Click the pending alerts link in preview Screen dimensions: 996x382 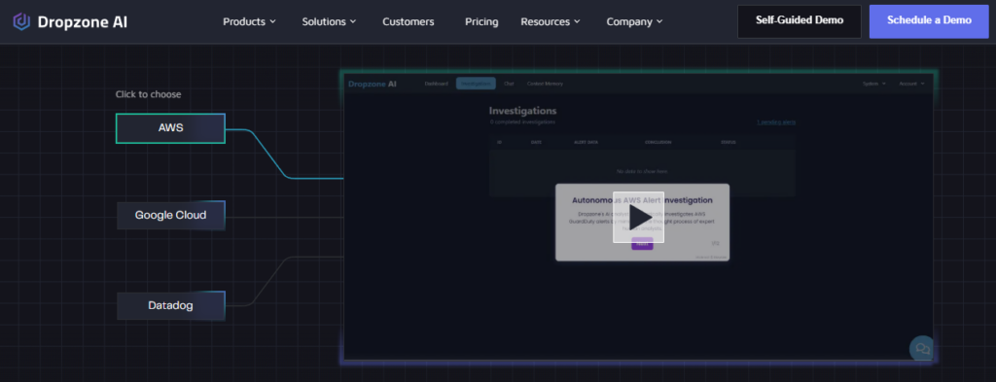coord(775,122)
